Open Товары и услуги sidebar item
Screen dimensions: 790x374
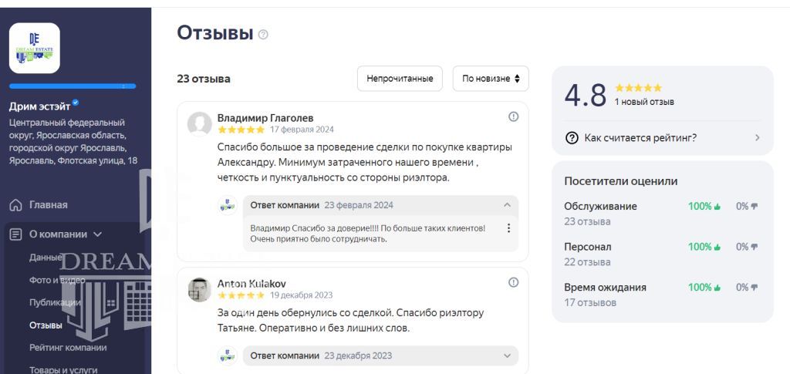point(63,369)
